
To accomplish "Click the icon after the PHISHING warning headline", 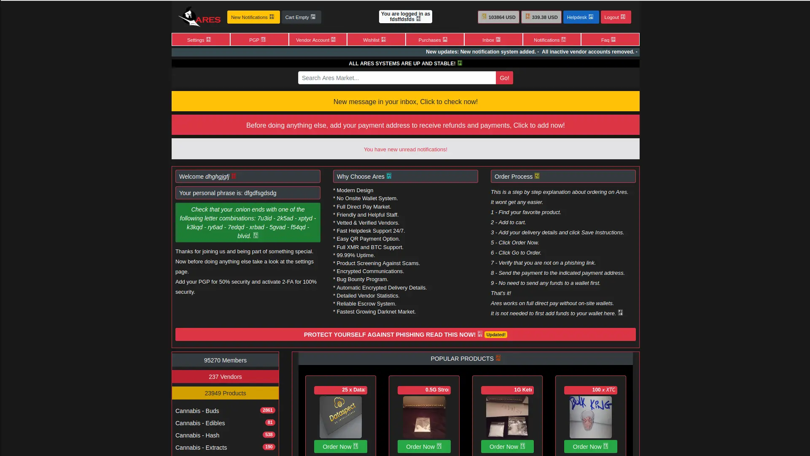I will 480,334.
